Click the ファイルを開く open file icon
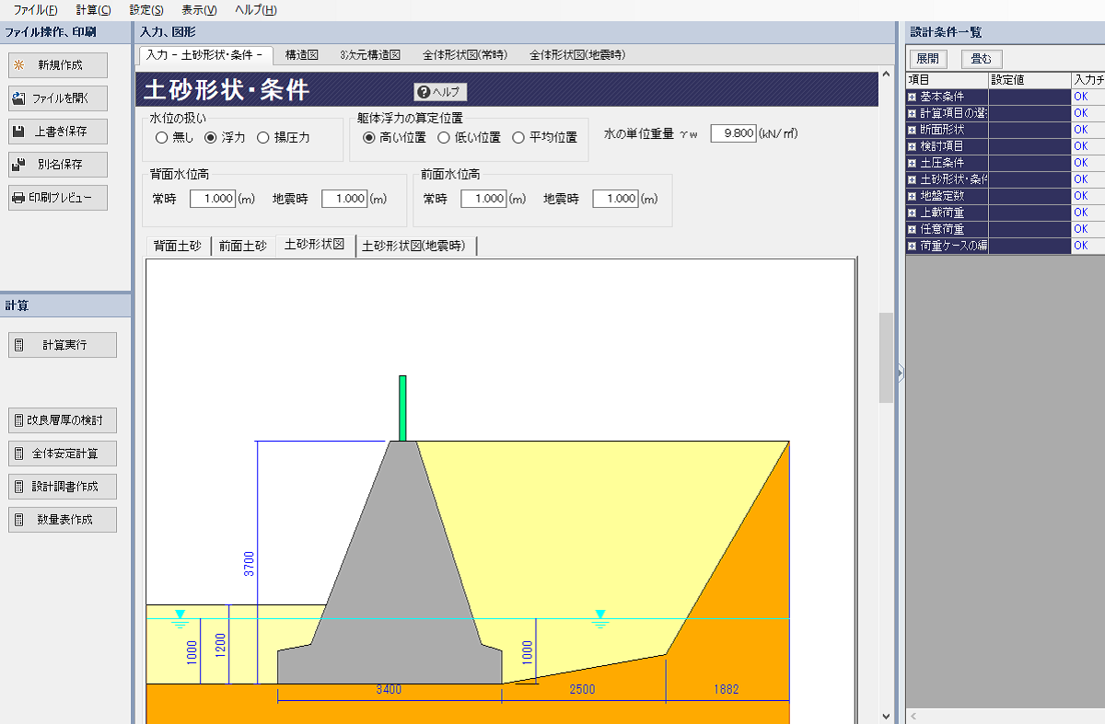 point(18,98)
